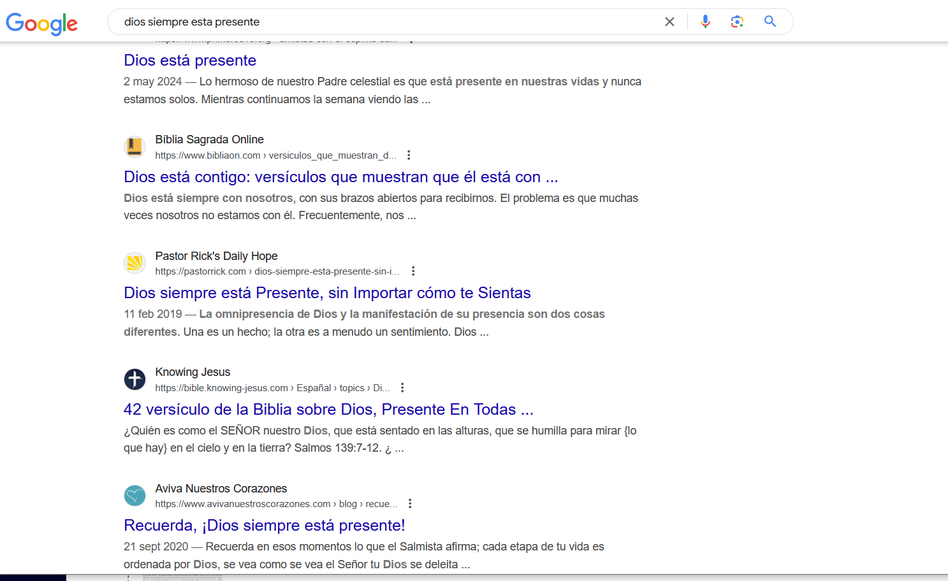Open 'Recuerda, ¡Dios siempre está presente!' result
This screenshot has height=581, width=948.
click(265, 526)
